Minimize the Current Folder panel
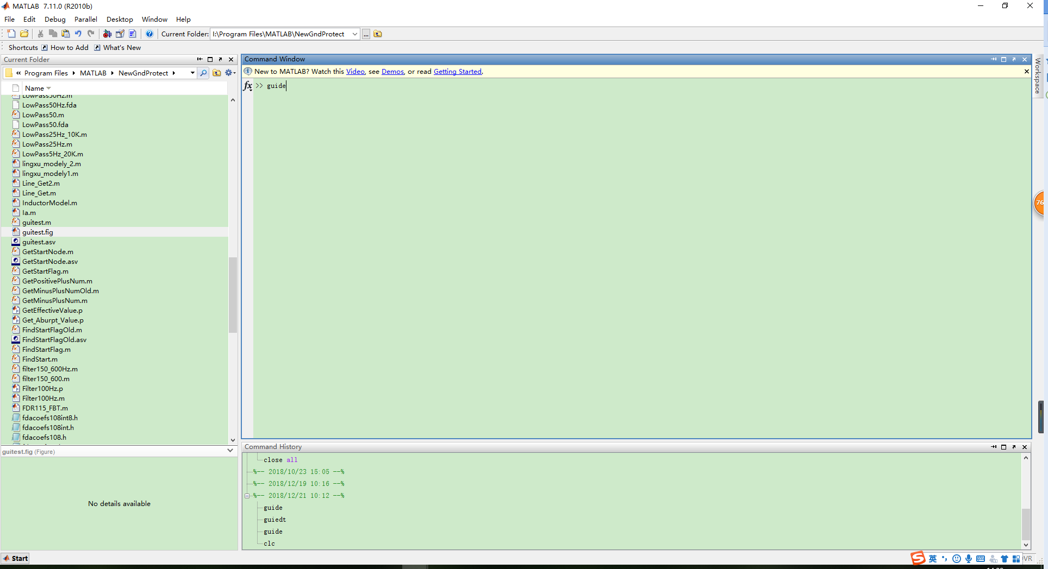 199,59
